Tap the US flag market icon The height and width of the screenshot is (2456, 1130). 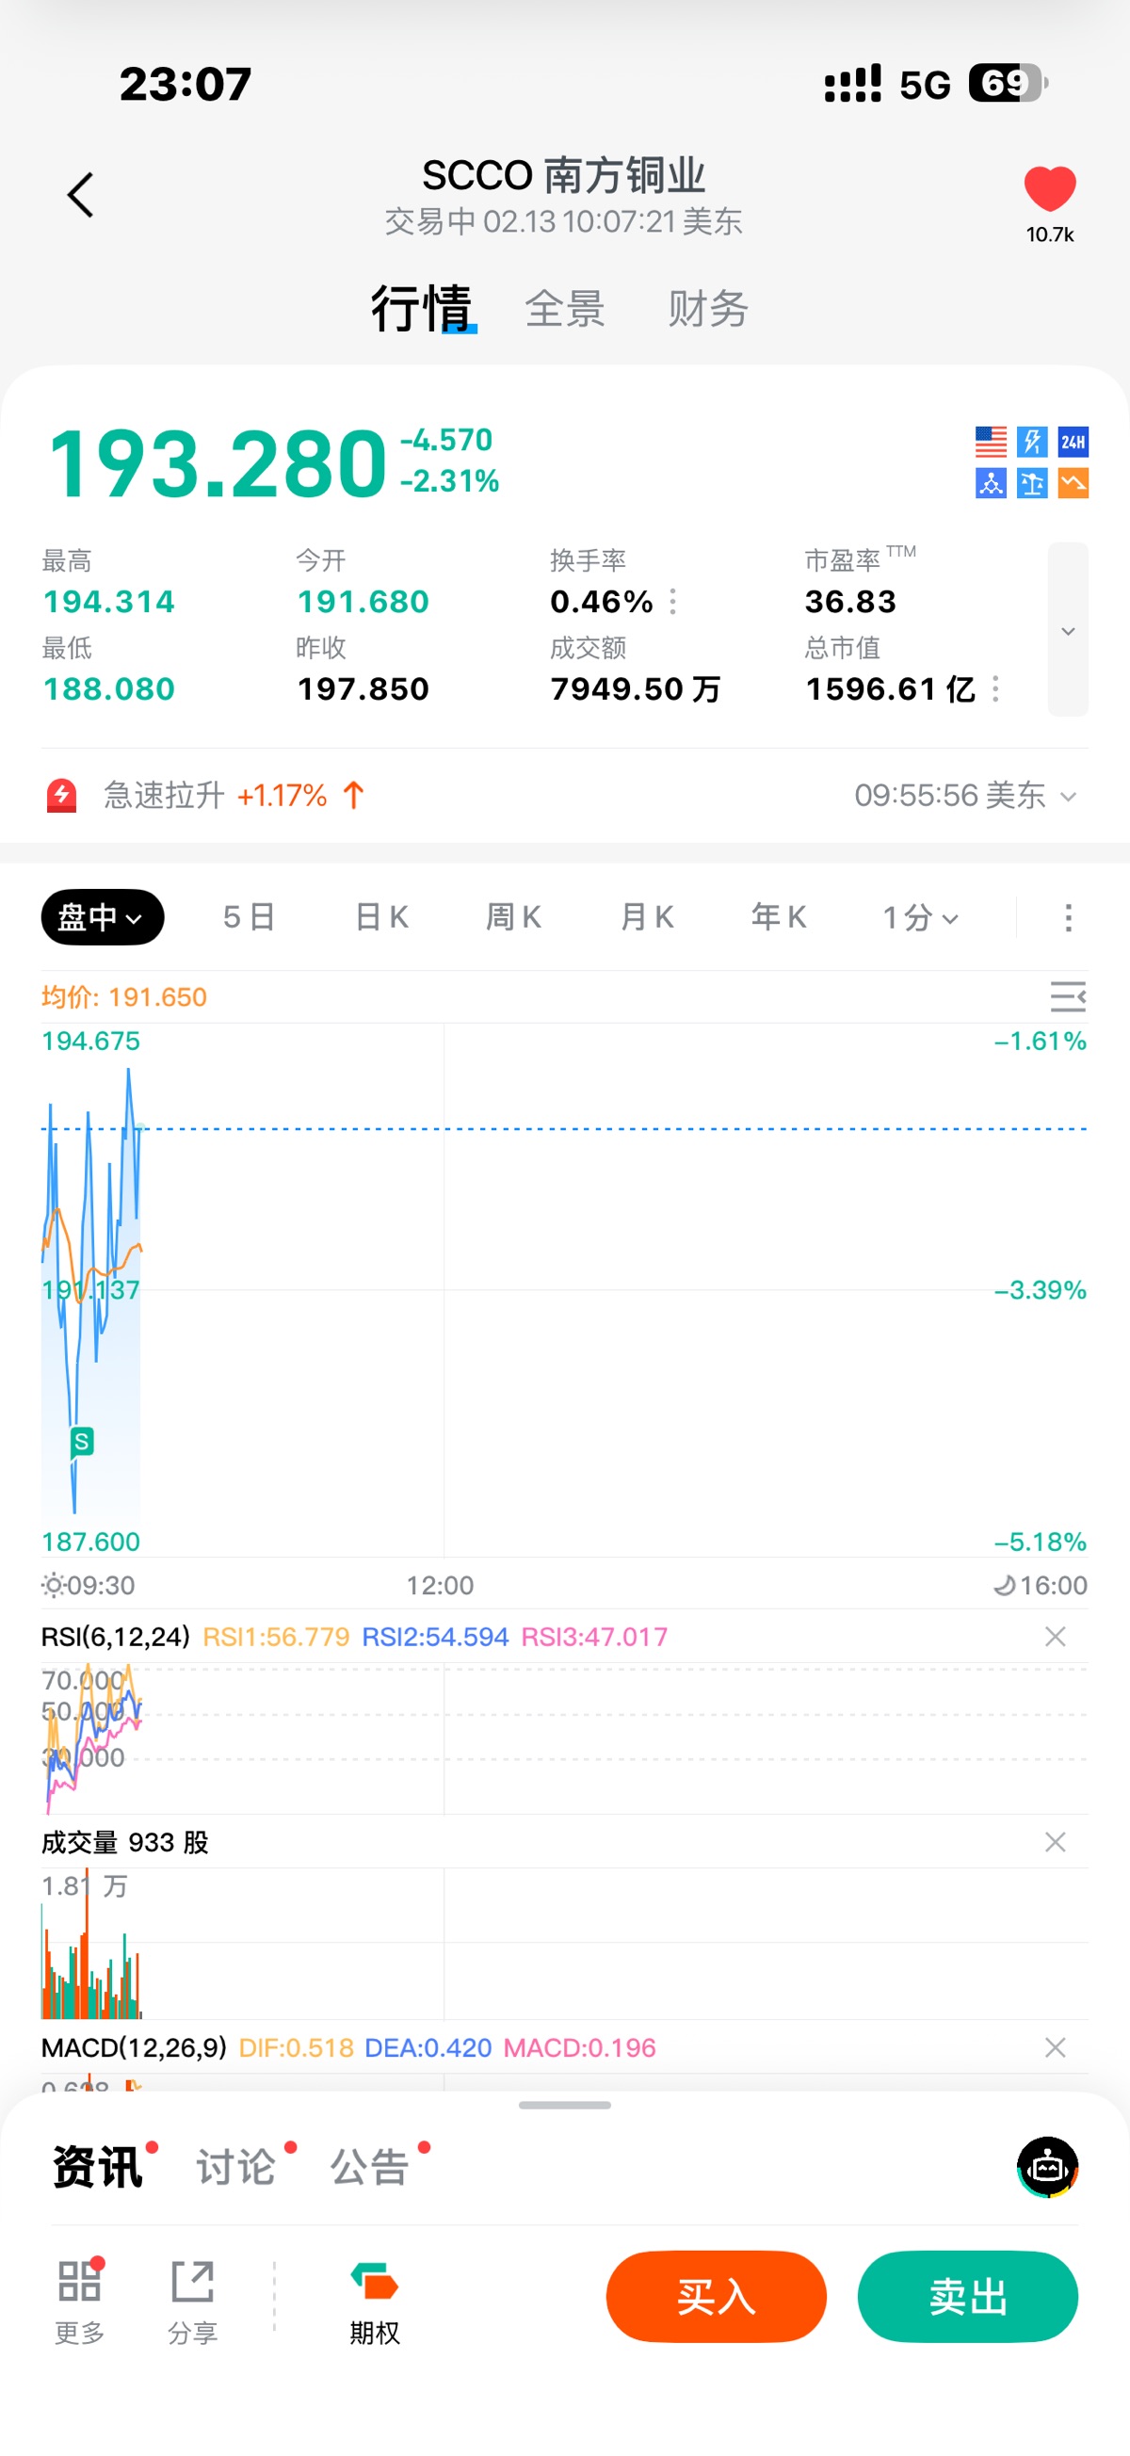coord(991,442)
